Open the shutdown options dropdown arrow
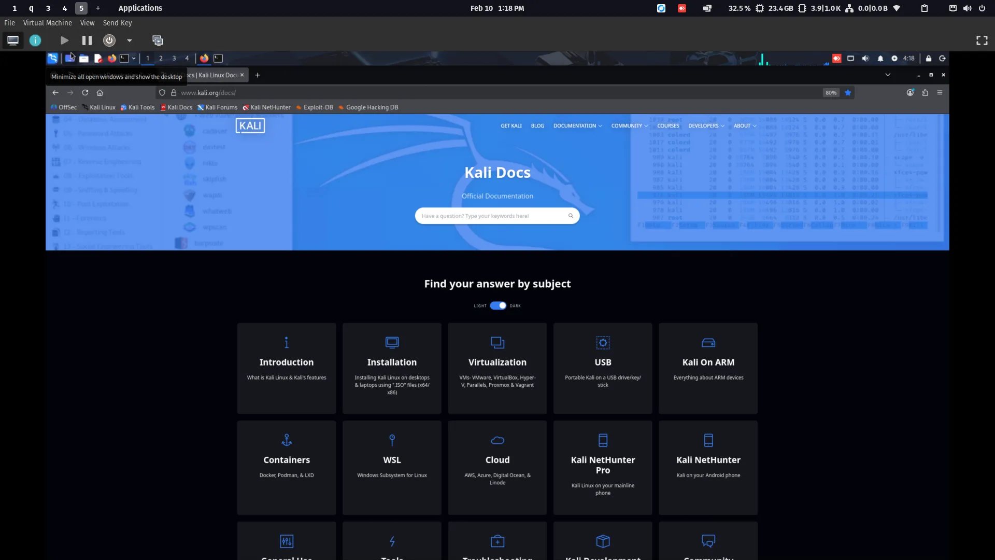Image resolution: width=995 pixels, height=560 pixels. (x=129, y=40)
